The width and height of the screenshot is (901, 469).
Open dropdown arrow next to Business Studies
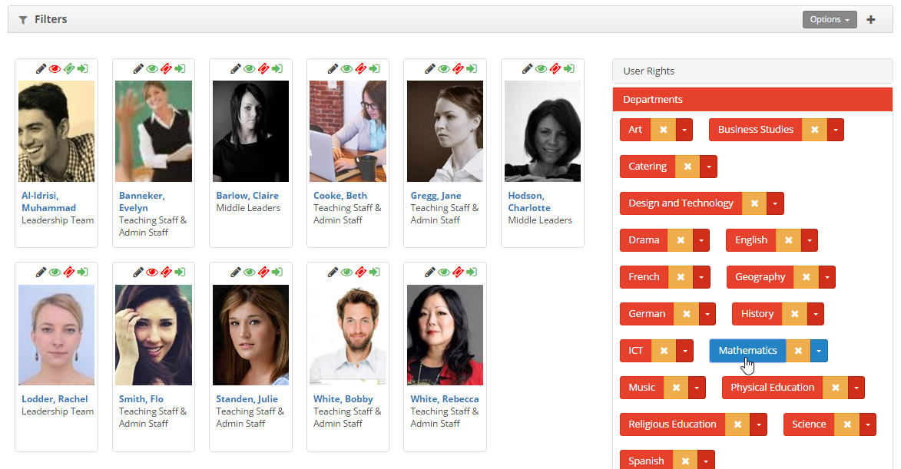click(x=835, y=130)
